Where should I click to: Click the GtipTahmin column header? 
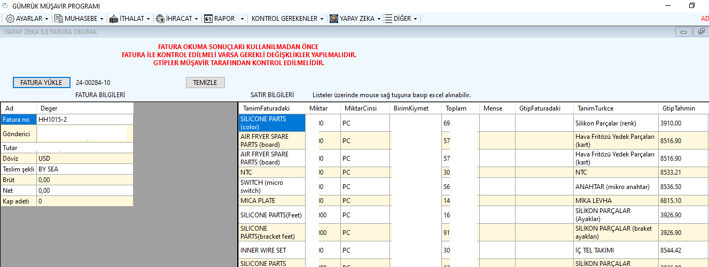(684, 108)
